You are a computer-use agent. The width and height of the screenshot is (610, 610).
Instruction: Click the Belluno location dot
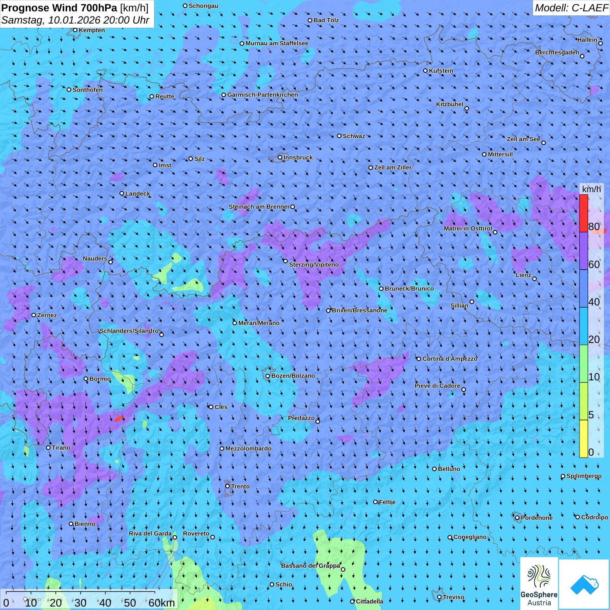click(x=434, y=469)
